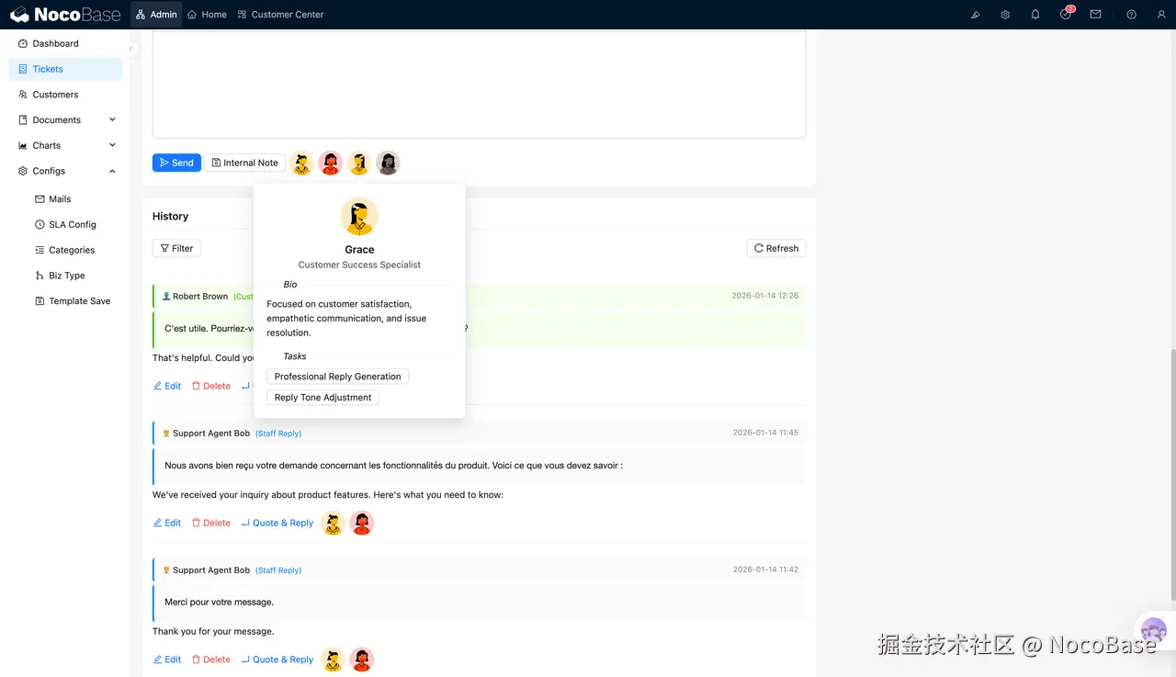
Task: Open Categories under Configs
Action: (x=64, y=250)
